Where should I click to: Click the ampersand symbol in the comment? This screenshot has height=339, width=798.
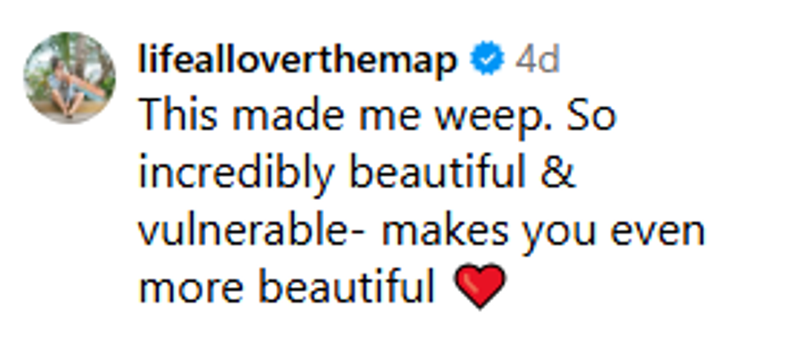(561, 175)
